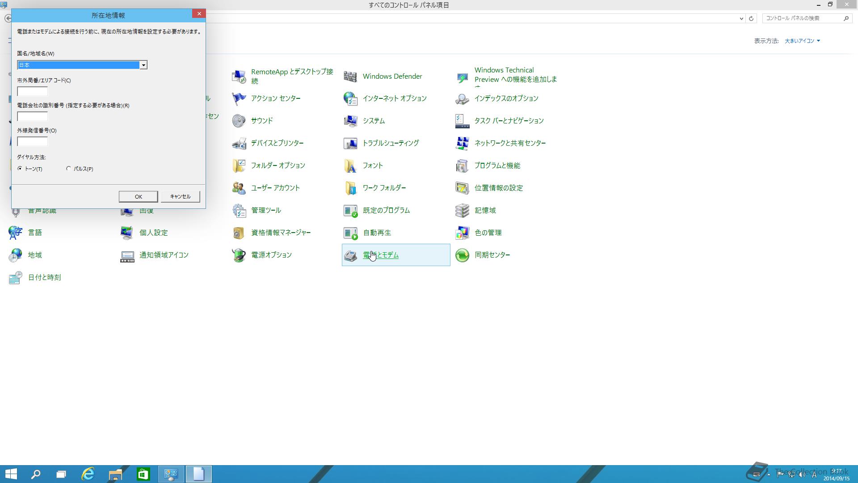Click the 2014/09/15 taskbar clock
The height and width of the screenshot is (483, 858).
(837, 475)
